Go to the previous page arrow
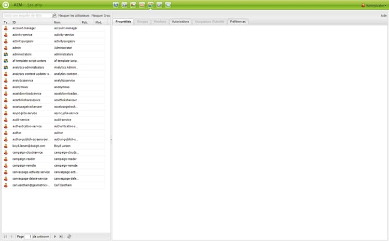 (x=11, y=236)
